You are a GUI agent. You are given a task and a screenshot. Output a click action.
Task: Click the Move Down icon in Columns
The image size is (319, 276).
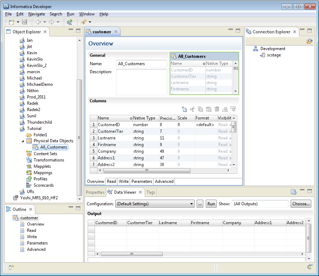point(233,109)
